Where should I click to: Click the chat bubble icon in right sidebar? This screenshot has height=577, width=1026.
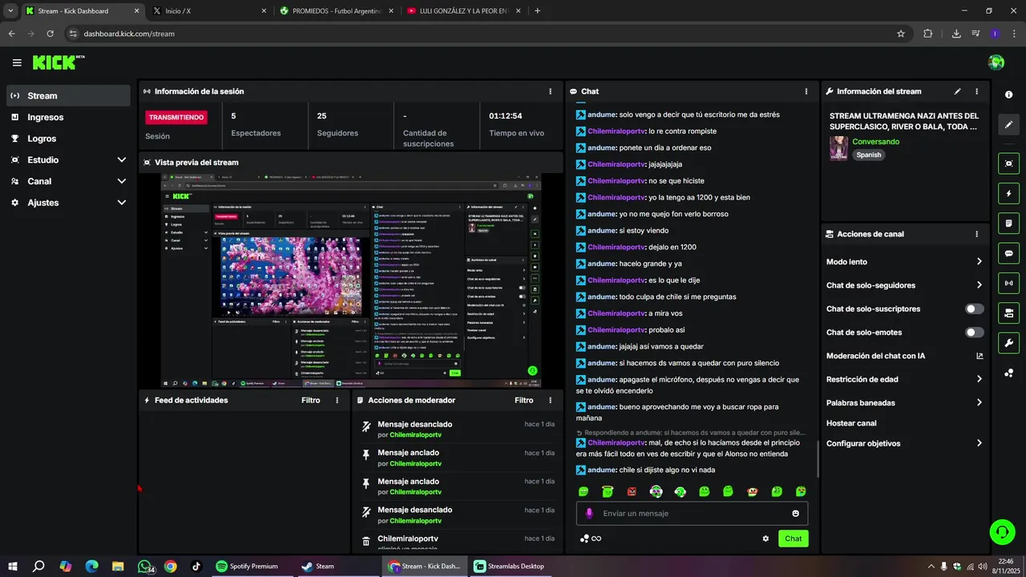(1008, 253)
